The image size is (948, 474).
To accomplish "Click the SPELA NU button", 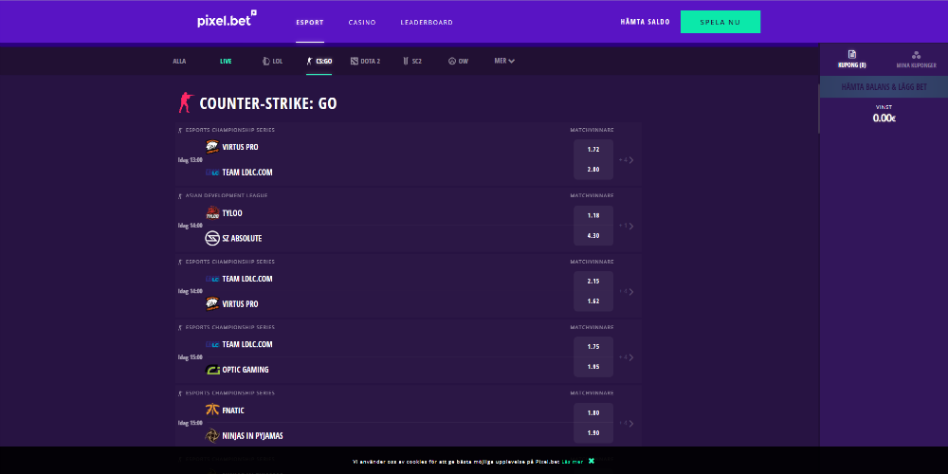I will pyautogui.click(x=720, y=22).
